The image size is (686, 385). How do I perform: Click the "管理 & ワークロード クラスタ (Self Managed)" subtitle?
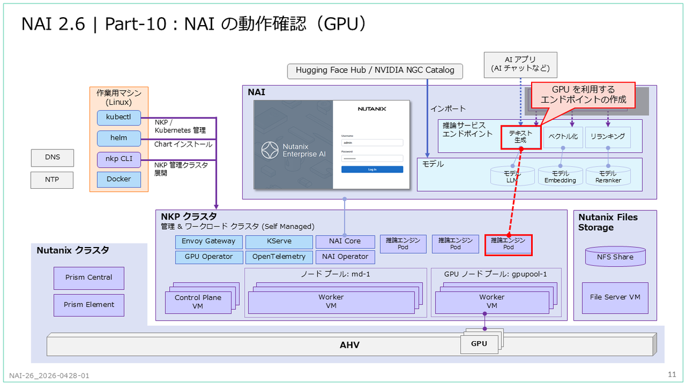click(x=237, y=227)
